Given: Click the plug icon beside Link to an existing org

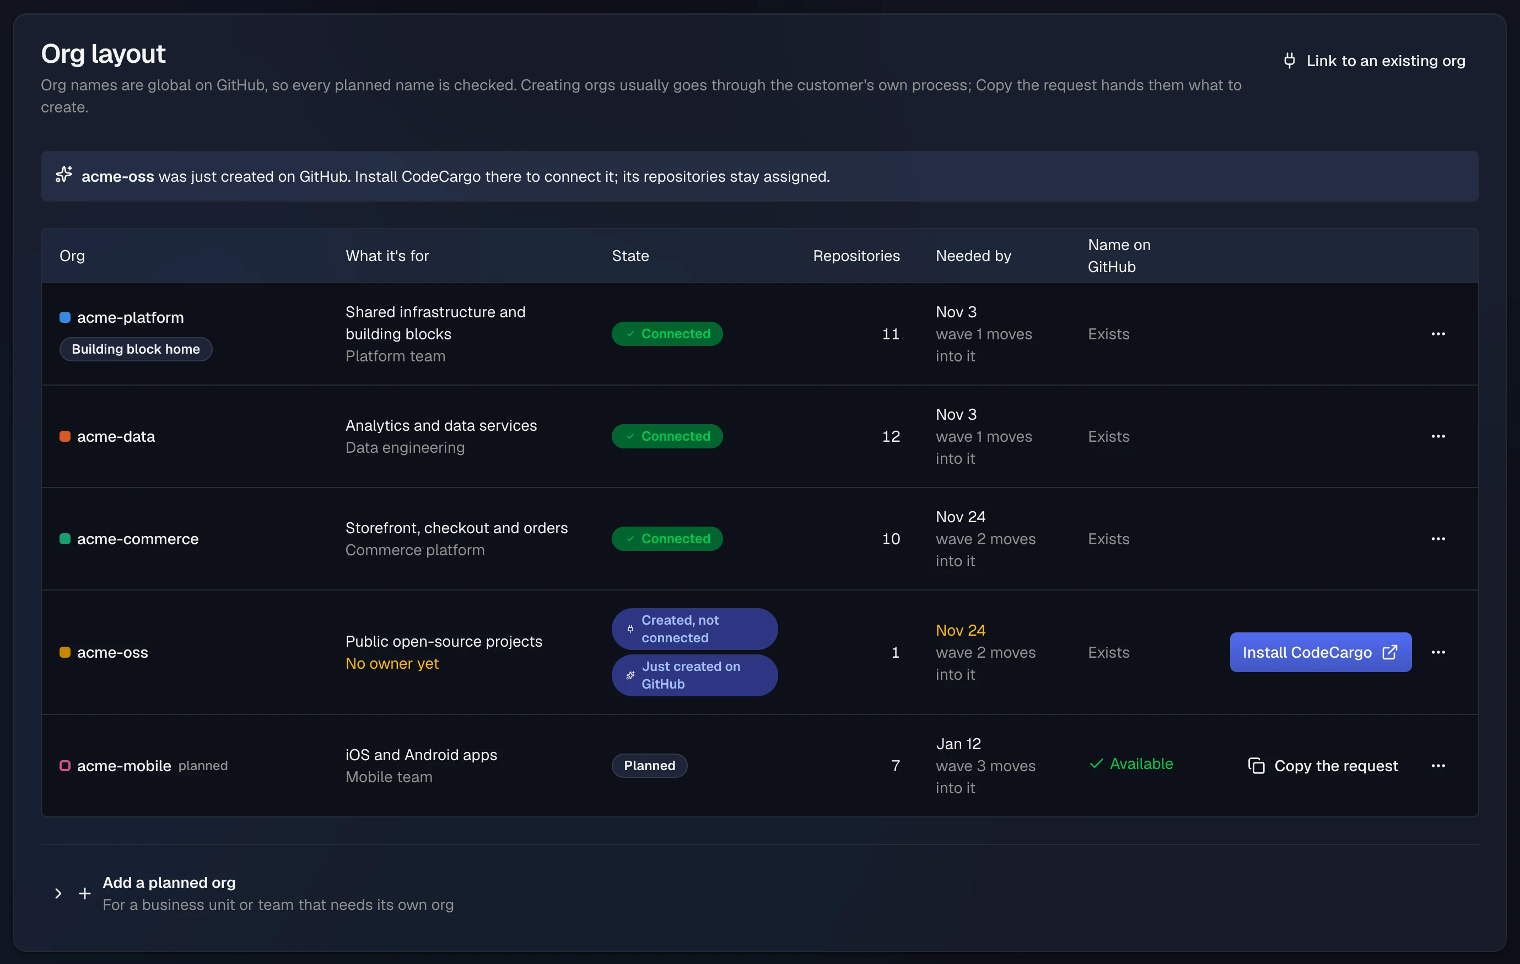Looking at the screenshot, I should click(1290, 61).
